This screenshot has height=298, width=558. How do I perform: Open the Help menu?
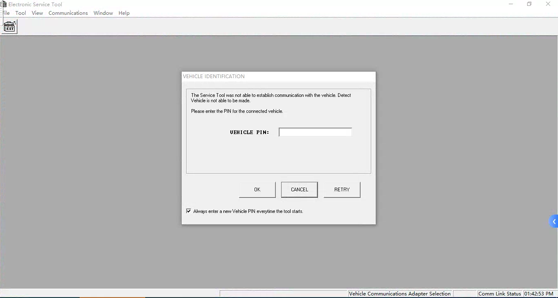124,13
